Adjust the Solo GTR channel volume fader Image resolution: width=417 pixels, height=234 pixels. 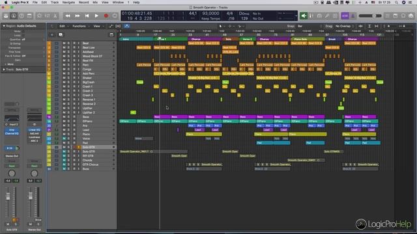pyautogui.click(x=8, y=196)
